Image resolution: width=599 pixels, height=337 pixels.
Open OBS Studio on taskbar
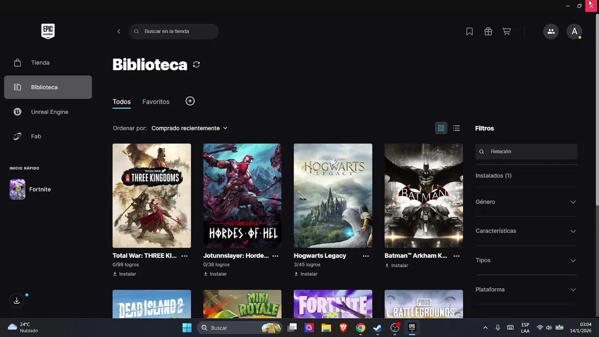[x=395, y=328]
